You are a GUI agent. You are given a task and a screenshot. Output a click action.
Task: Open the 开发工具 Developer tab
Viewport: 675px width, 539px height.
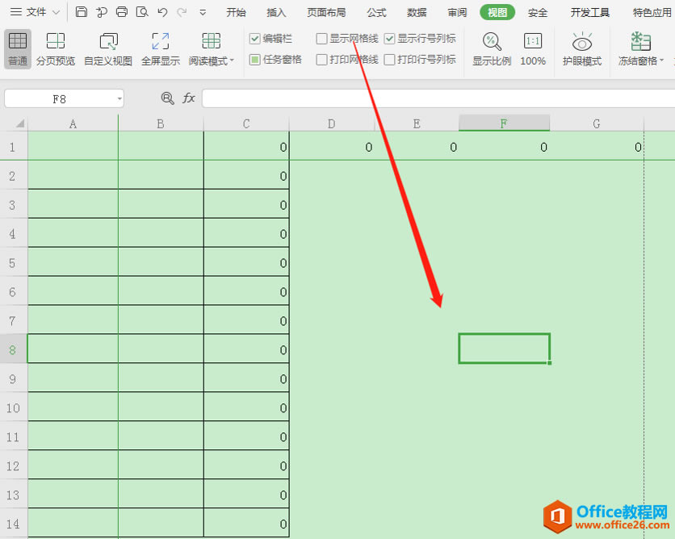pos(589,12)
